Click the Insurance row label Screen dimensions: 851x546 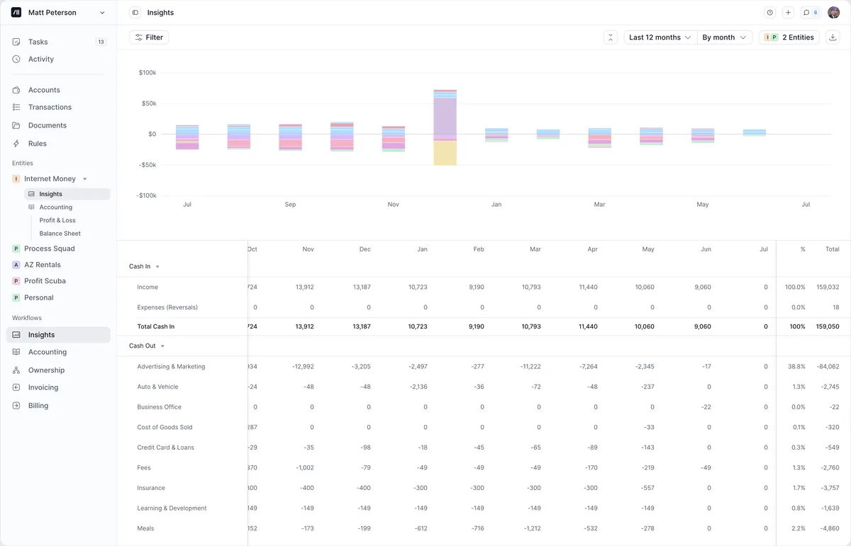[151, 488]
